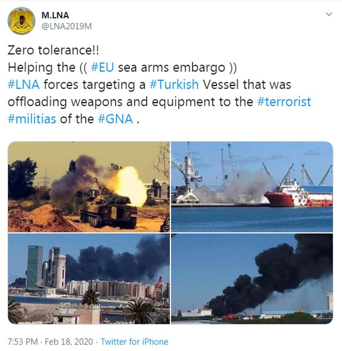View the city skyline smoke photo

coord(89,279)
